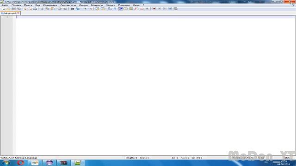Viewport: 296px width, 166px height.
Task: Click the ANSI encoding status field
Action: tap(261, 158)
